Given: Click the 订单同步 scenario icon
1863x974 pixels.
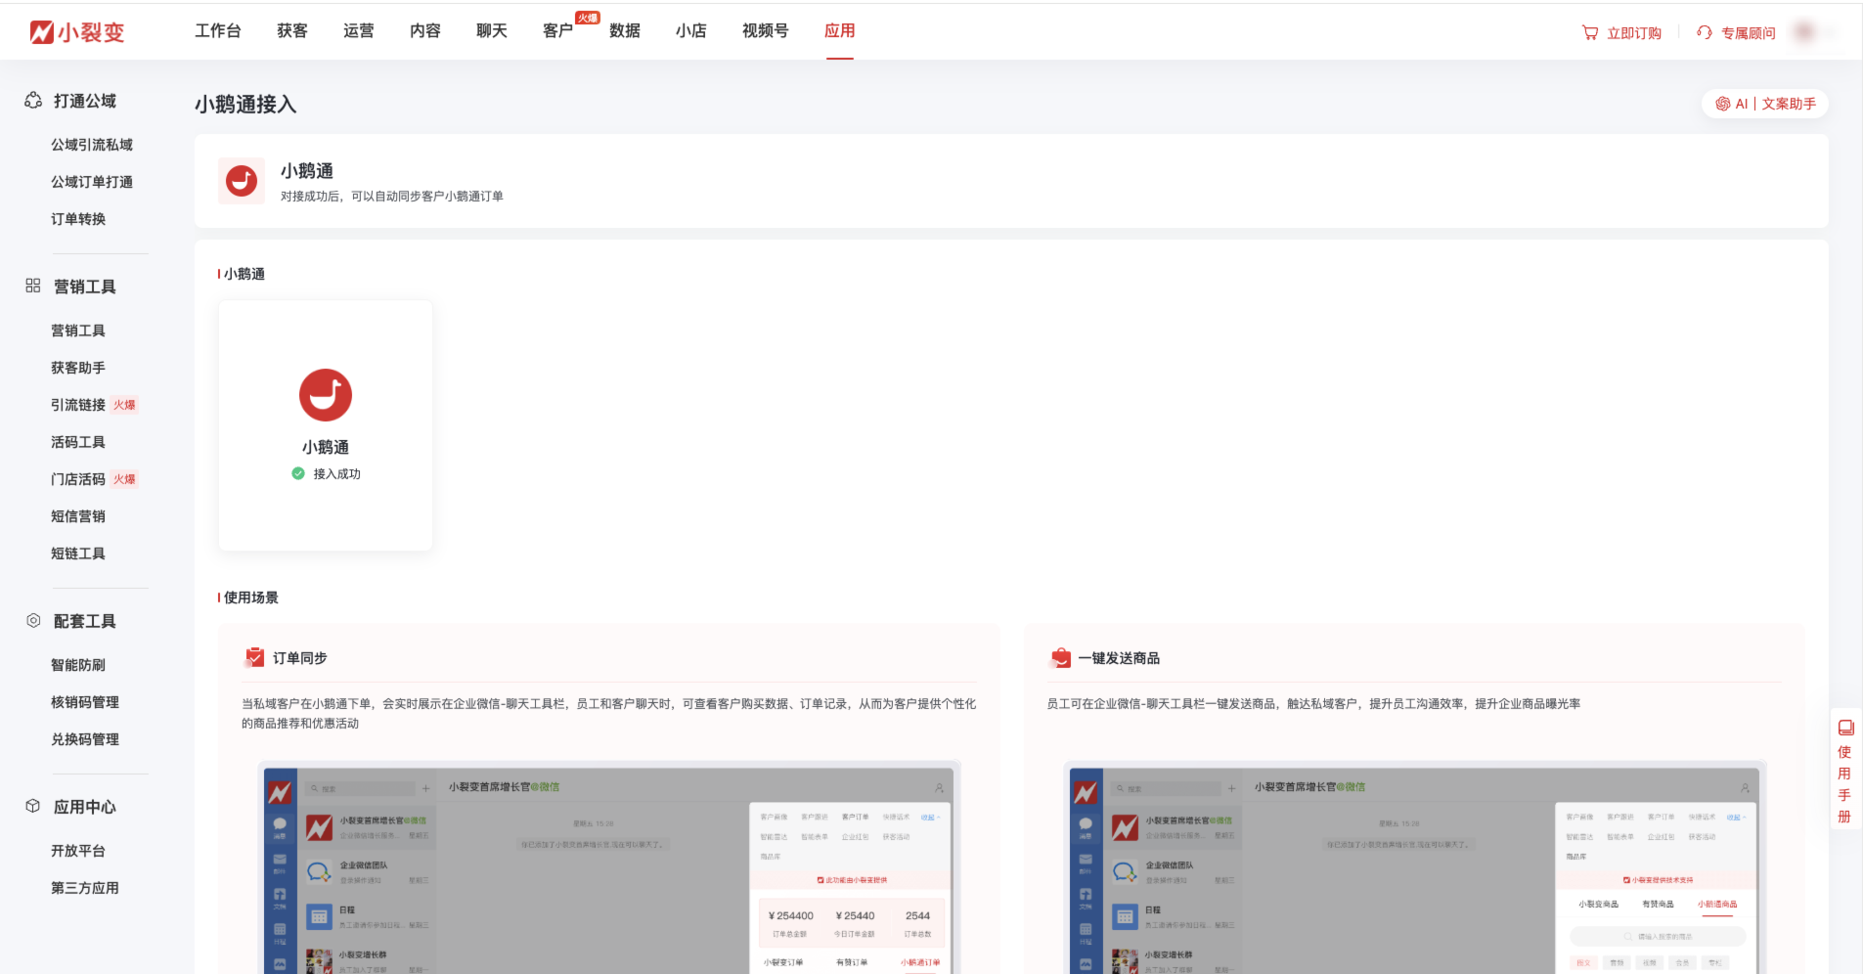Looking at the screenshot, I should [255, 657].
